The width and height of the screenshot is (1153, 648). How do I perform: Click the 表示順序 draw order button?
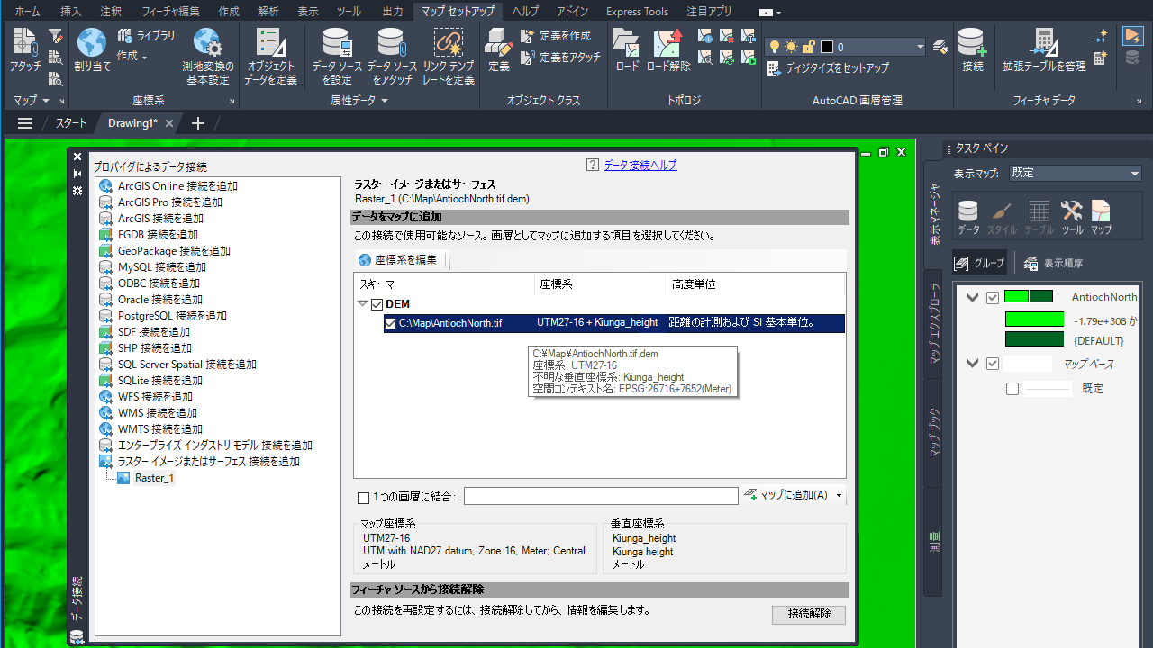[x=1054, y=264]
